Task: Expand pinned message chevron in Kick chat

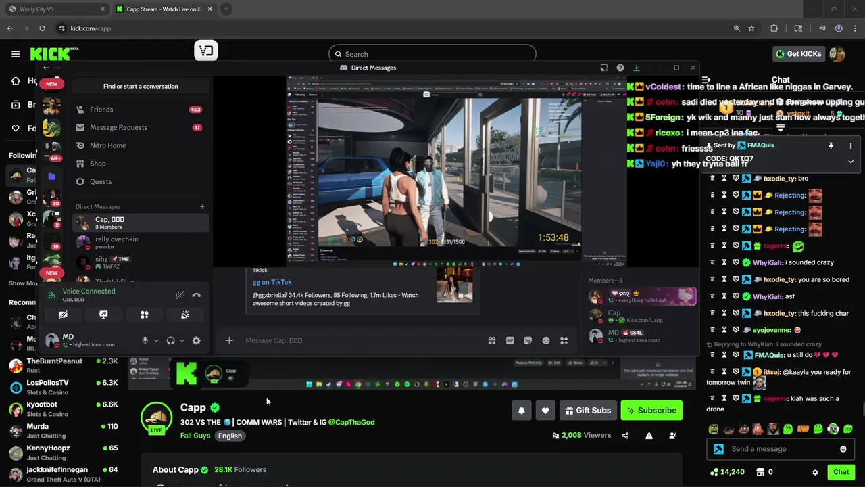Action: 851,162
